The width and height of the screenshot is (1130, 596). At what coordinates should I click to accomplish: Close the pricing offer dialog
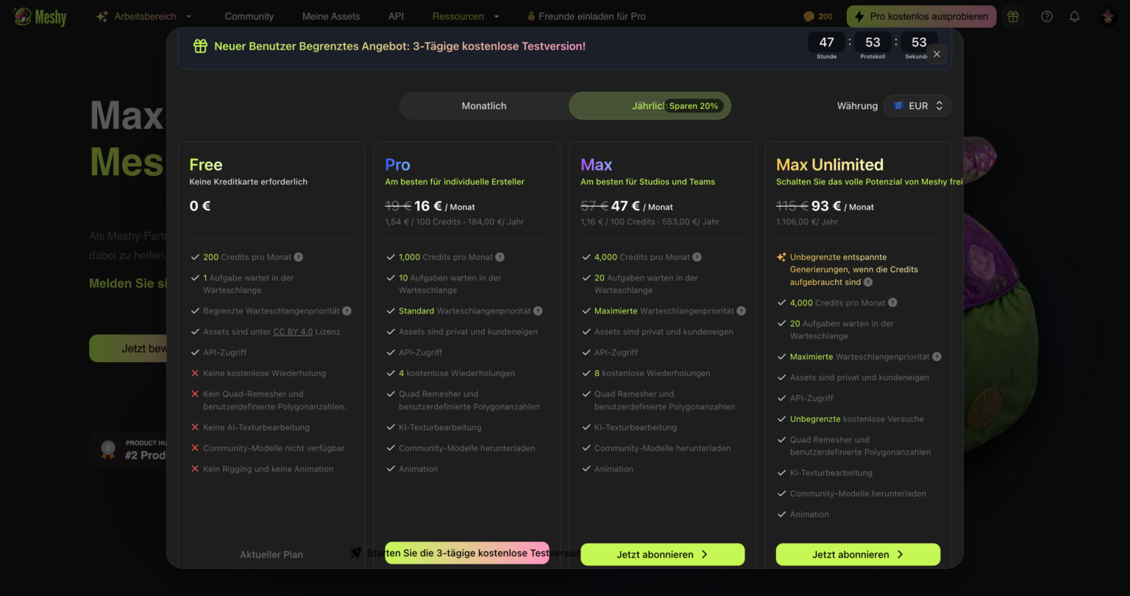click(937, 54)
